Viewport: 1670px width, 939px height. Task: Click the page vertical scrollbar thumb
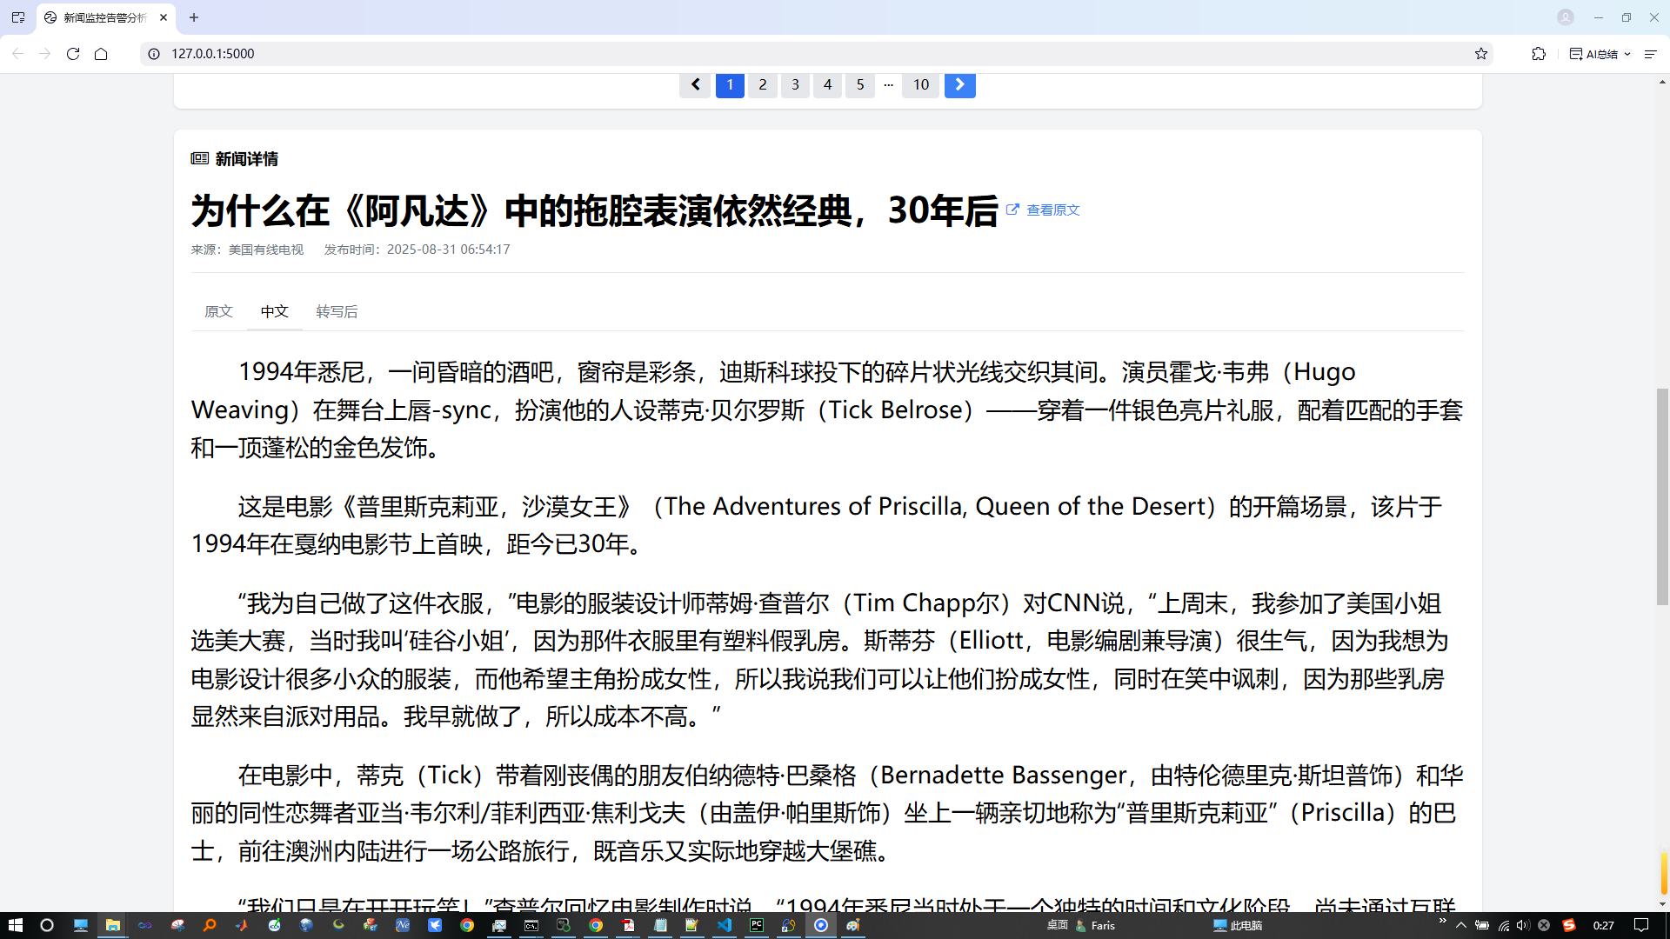coord(1662,496)
